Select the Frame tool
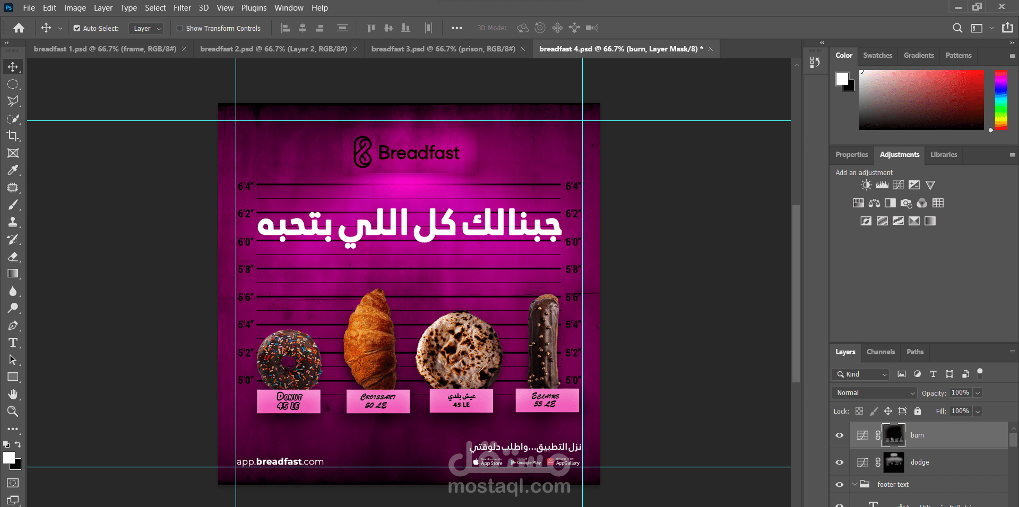Viewport: 1019px width, 507px height. (x=13, y=153)
